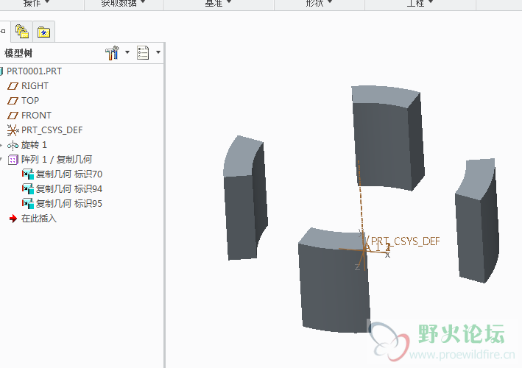Open the 获取数据 ribbon group menu

[123, 4]
